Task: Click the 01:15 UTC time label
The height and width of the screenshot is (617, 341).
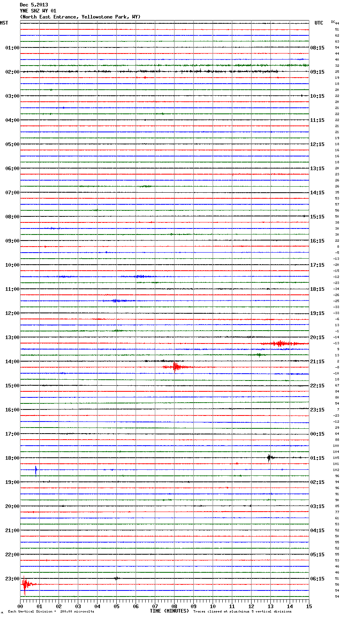Action: (317, 458)
